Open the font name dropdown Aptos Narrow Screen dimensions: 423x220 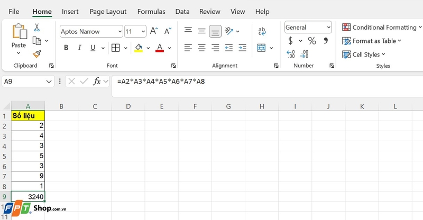tap(120, 32)
